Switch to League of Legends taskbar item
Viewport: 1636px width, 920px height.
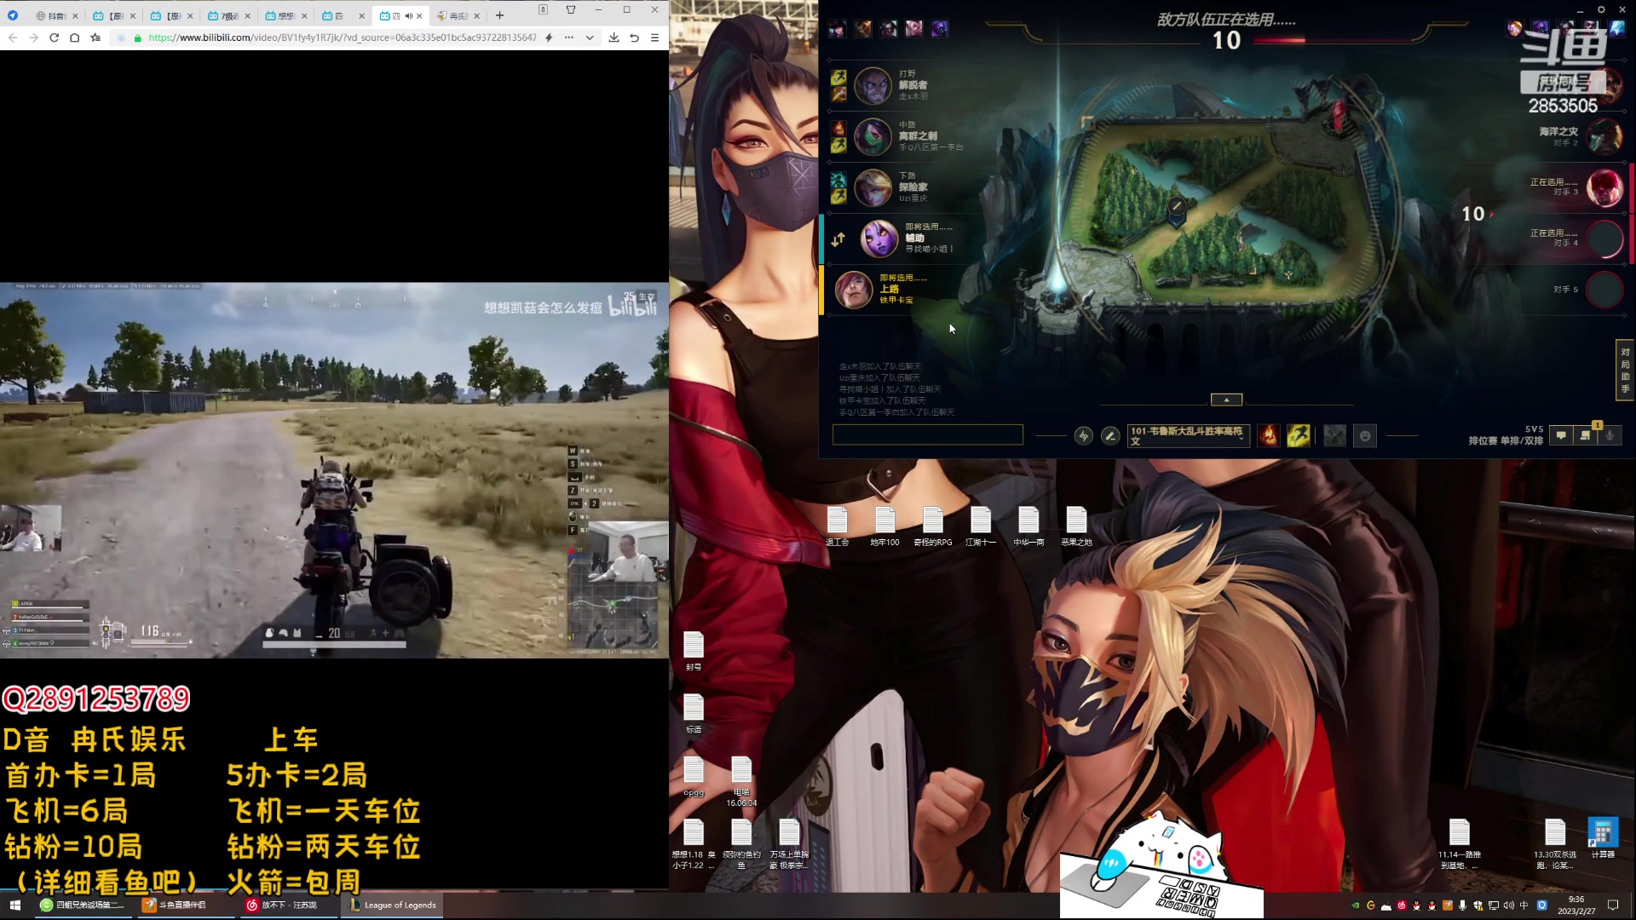pos(392,905)
